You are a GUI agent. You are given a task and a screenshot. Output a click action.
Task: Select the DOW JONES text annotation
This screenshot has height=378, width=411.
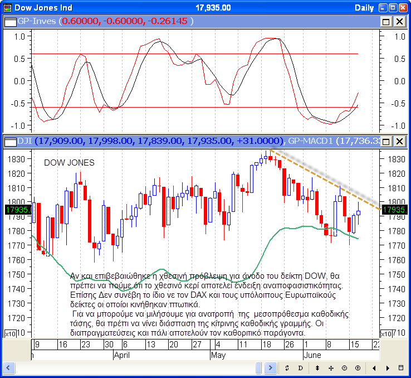(x=69, y=163)
